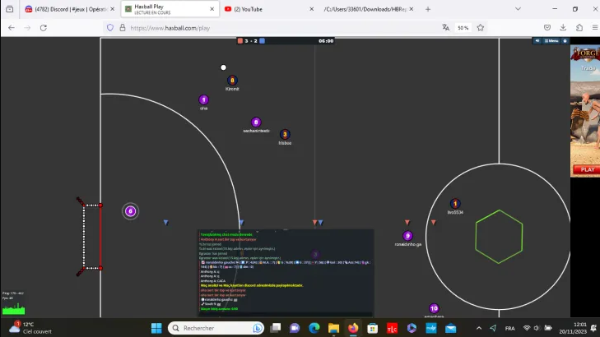
Task: Click the Haxball settings gear icon
Action: [x=565, y=40]
